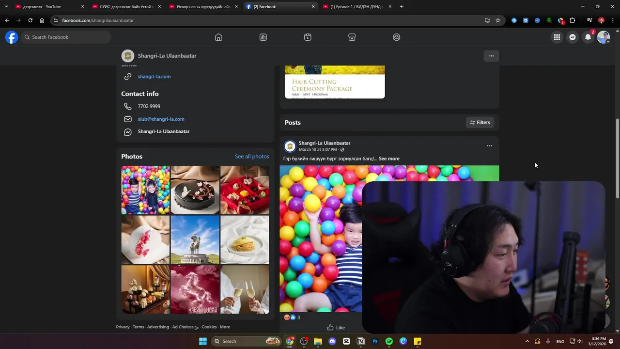Image resolution: width=620 pixels, height=349 pixels.
Task: Open File Explorer from the taskbar
Action: pos(318,341)
